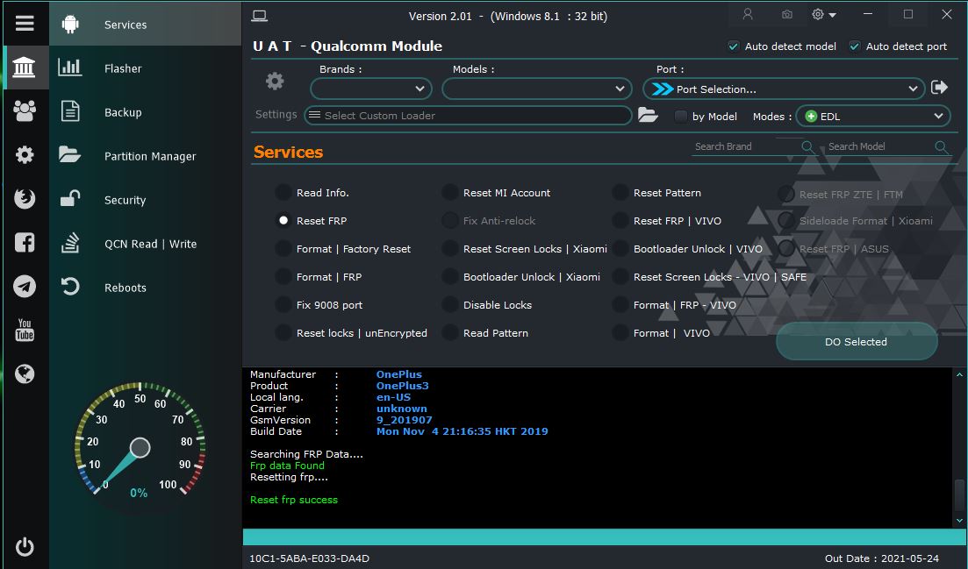Select Format | Factory Reset option
The image size is (968, 569).
pyautogui.click(x=283, y=248)
